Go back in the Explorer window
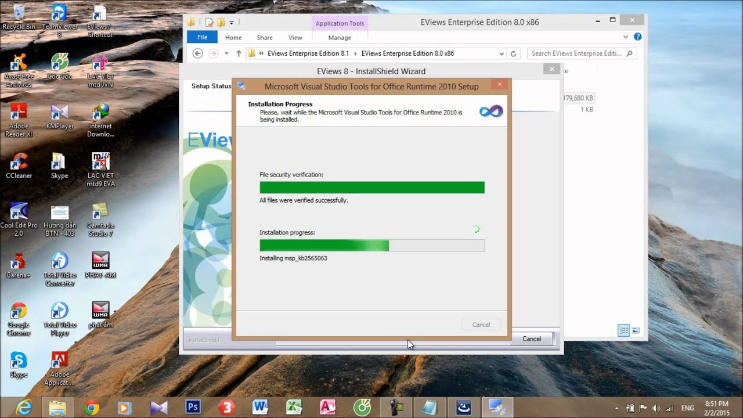 tap(197, 53)
